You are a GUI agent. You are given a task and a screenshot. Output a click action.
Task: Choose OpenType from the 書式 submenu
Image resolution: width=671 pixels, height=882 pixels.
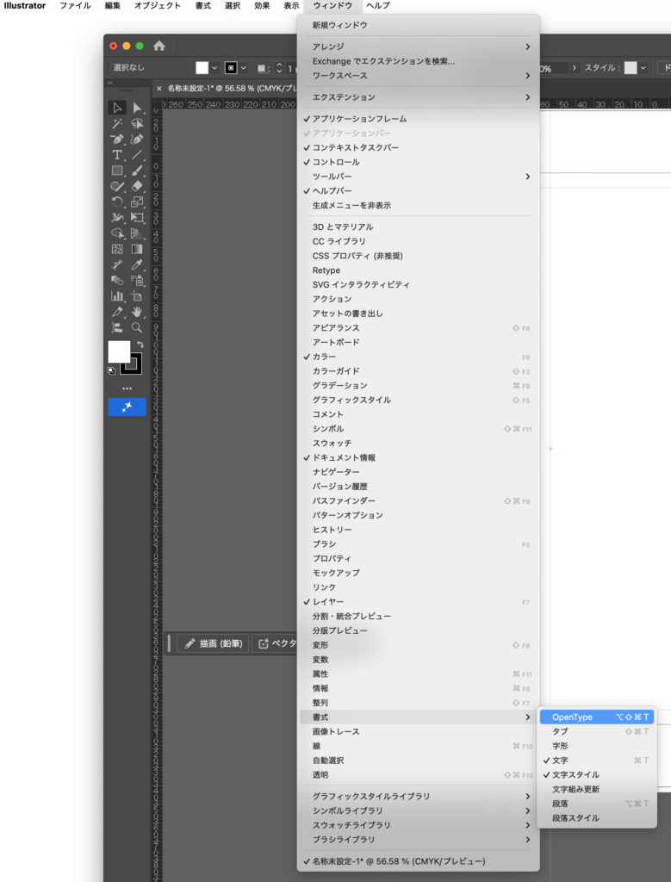[572, 717]
